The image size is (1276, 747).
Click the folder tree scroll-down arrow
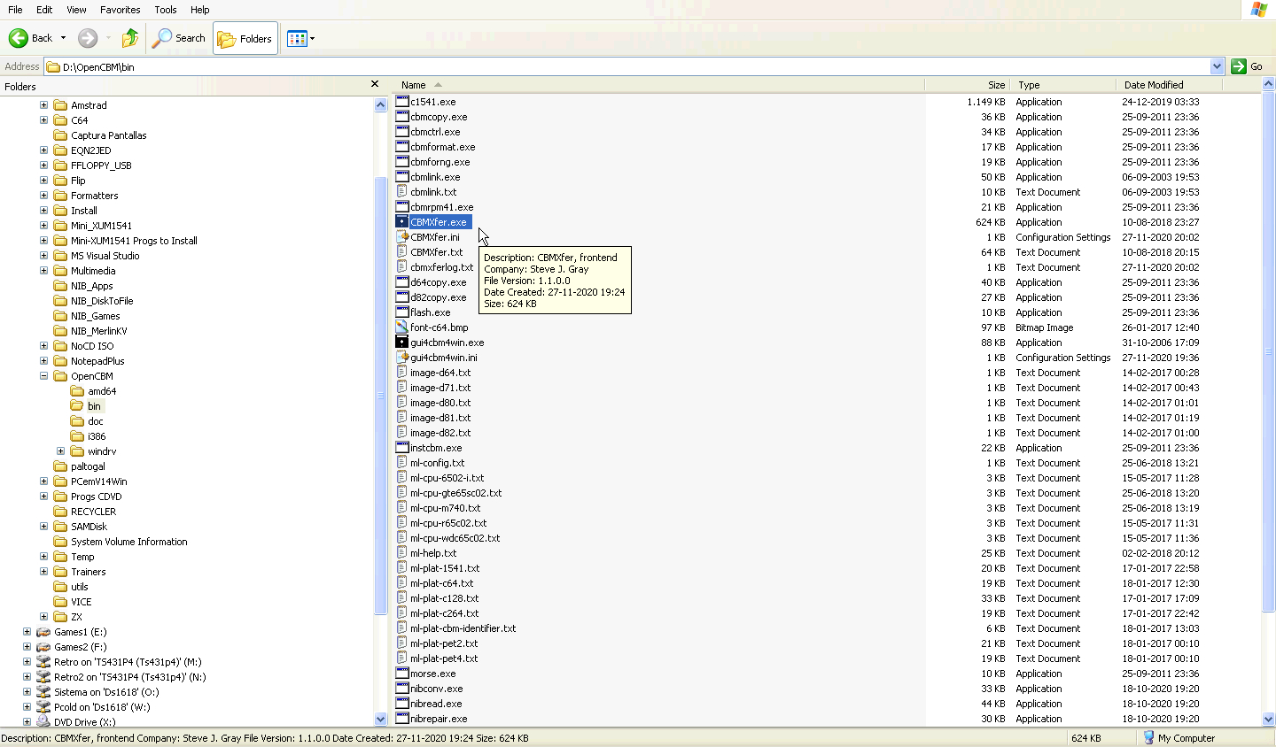tap(381, 720)
